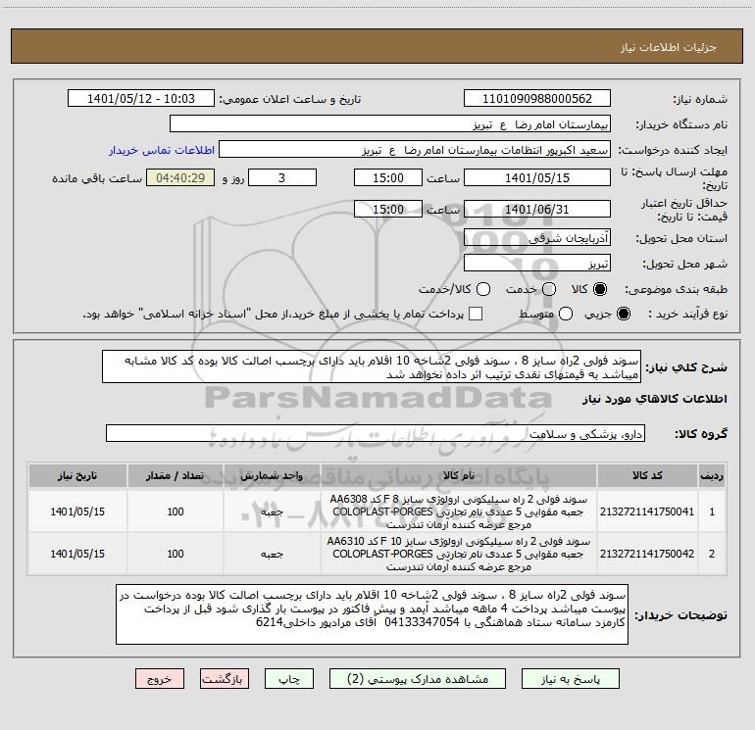Open the اطلاعات تماس خریدار link
The width and height of the screenshot is (755, 730).
(162, 150)
